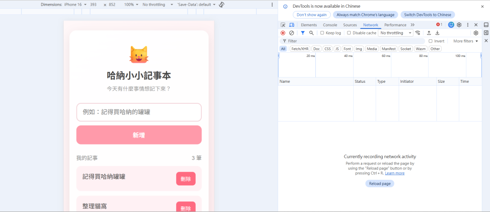Clear the network log
The image size is (490, 212).
pos(291,33)
